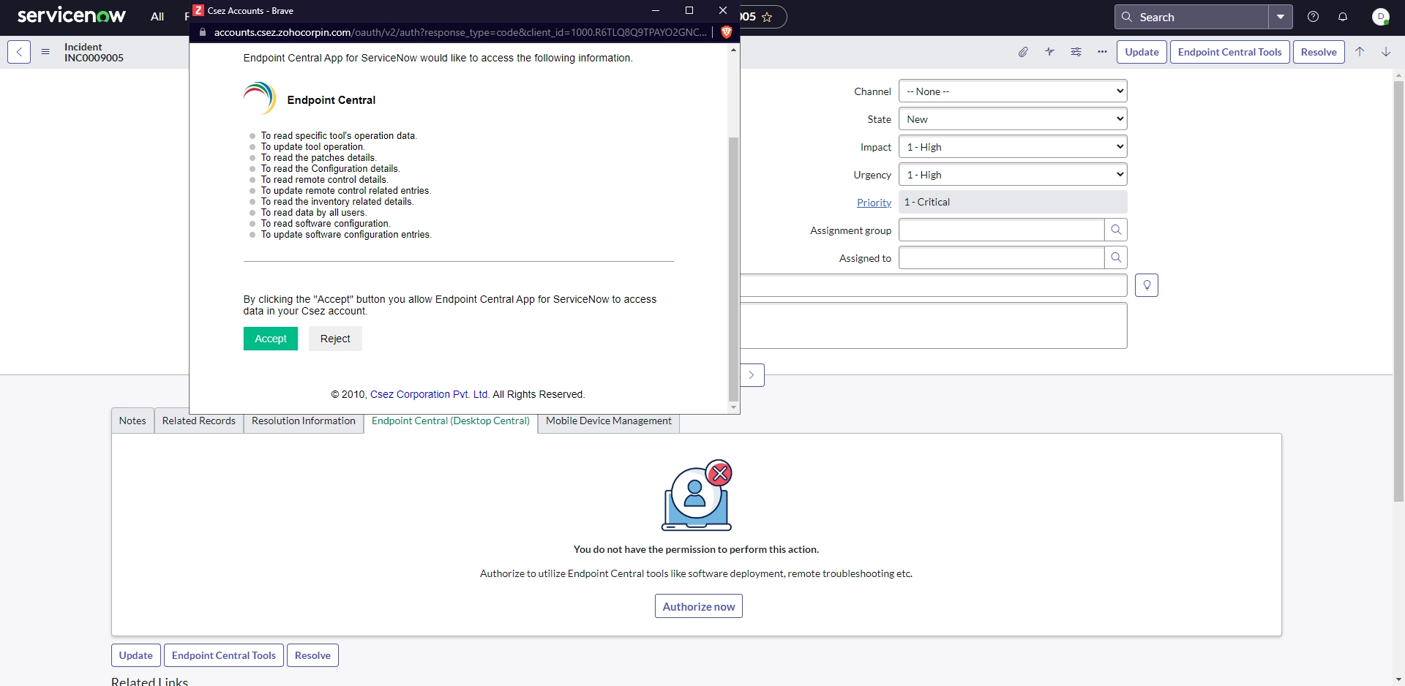Click the notifications bell icon
The height and width of the screenshot is (686, 1405).
pyautogui.click(x=1343, y=17)
